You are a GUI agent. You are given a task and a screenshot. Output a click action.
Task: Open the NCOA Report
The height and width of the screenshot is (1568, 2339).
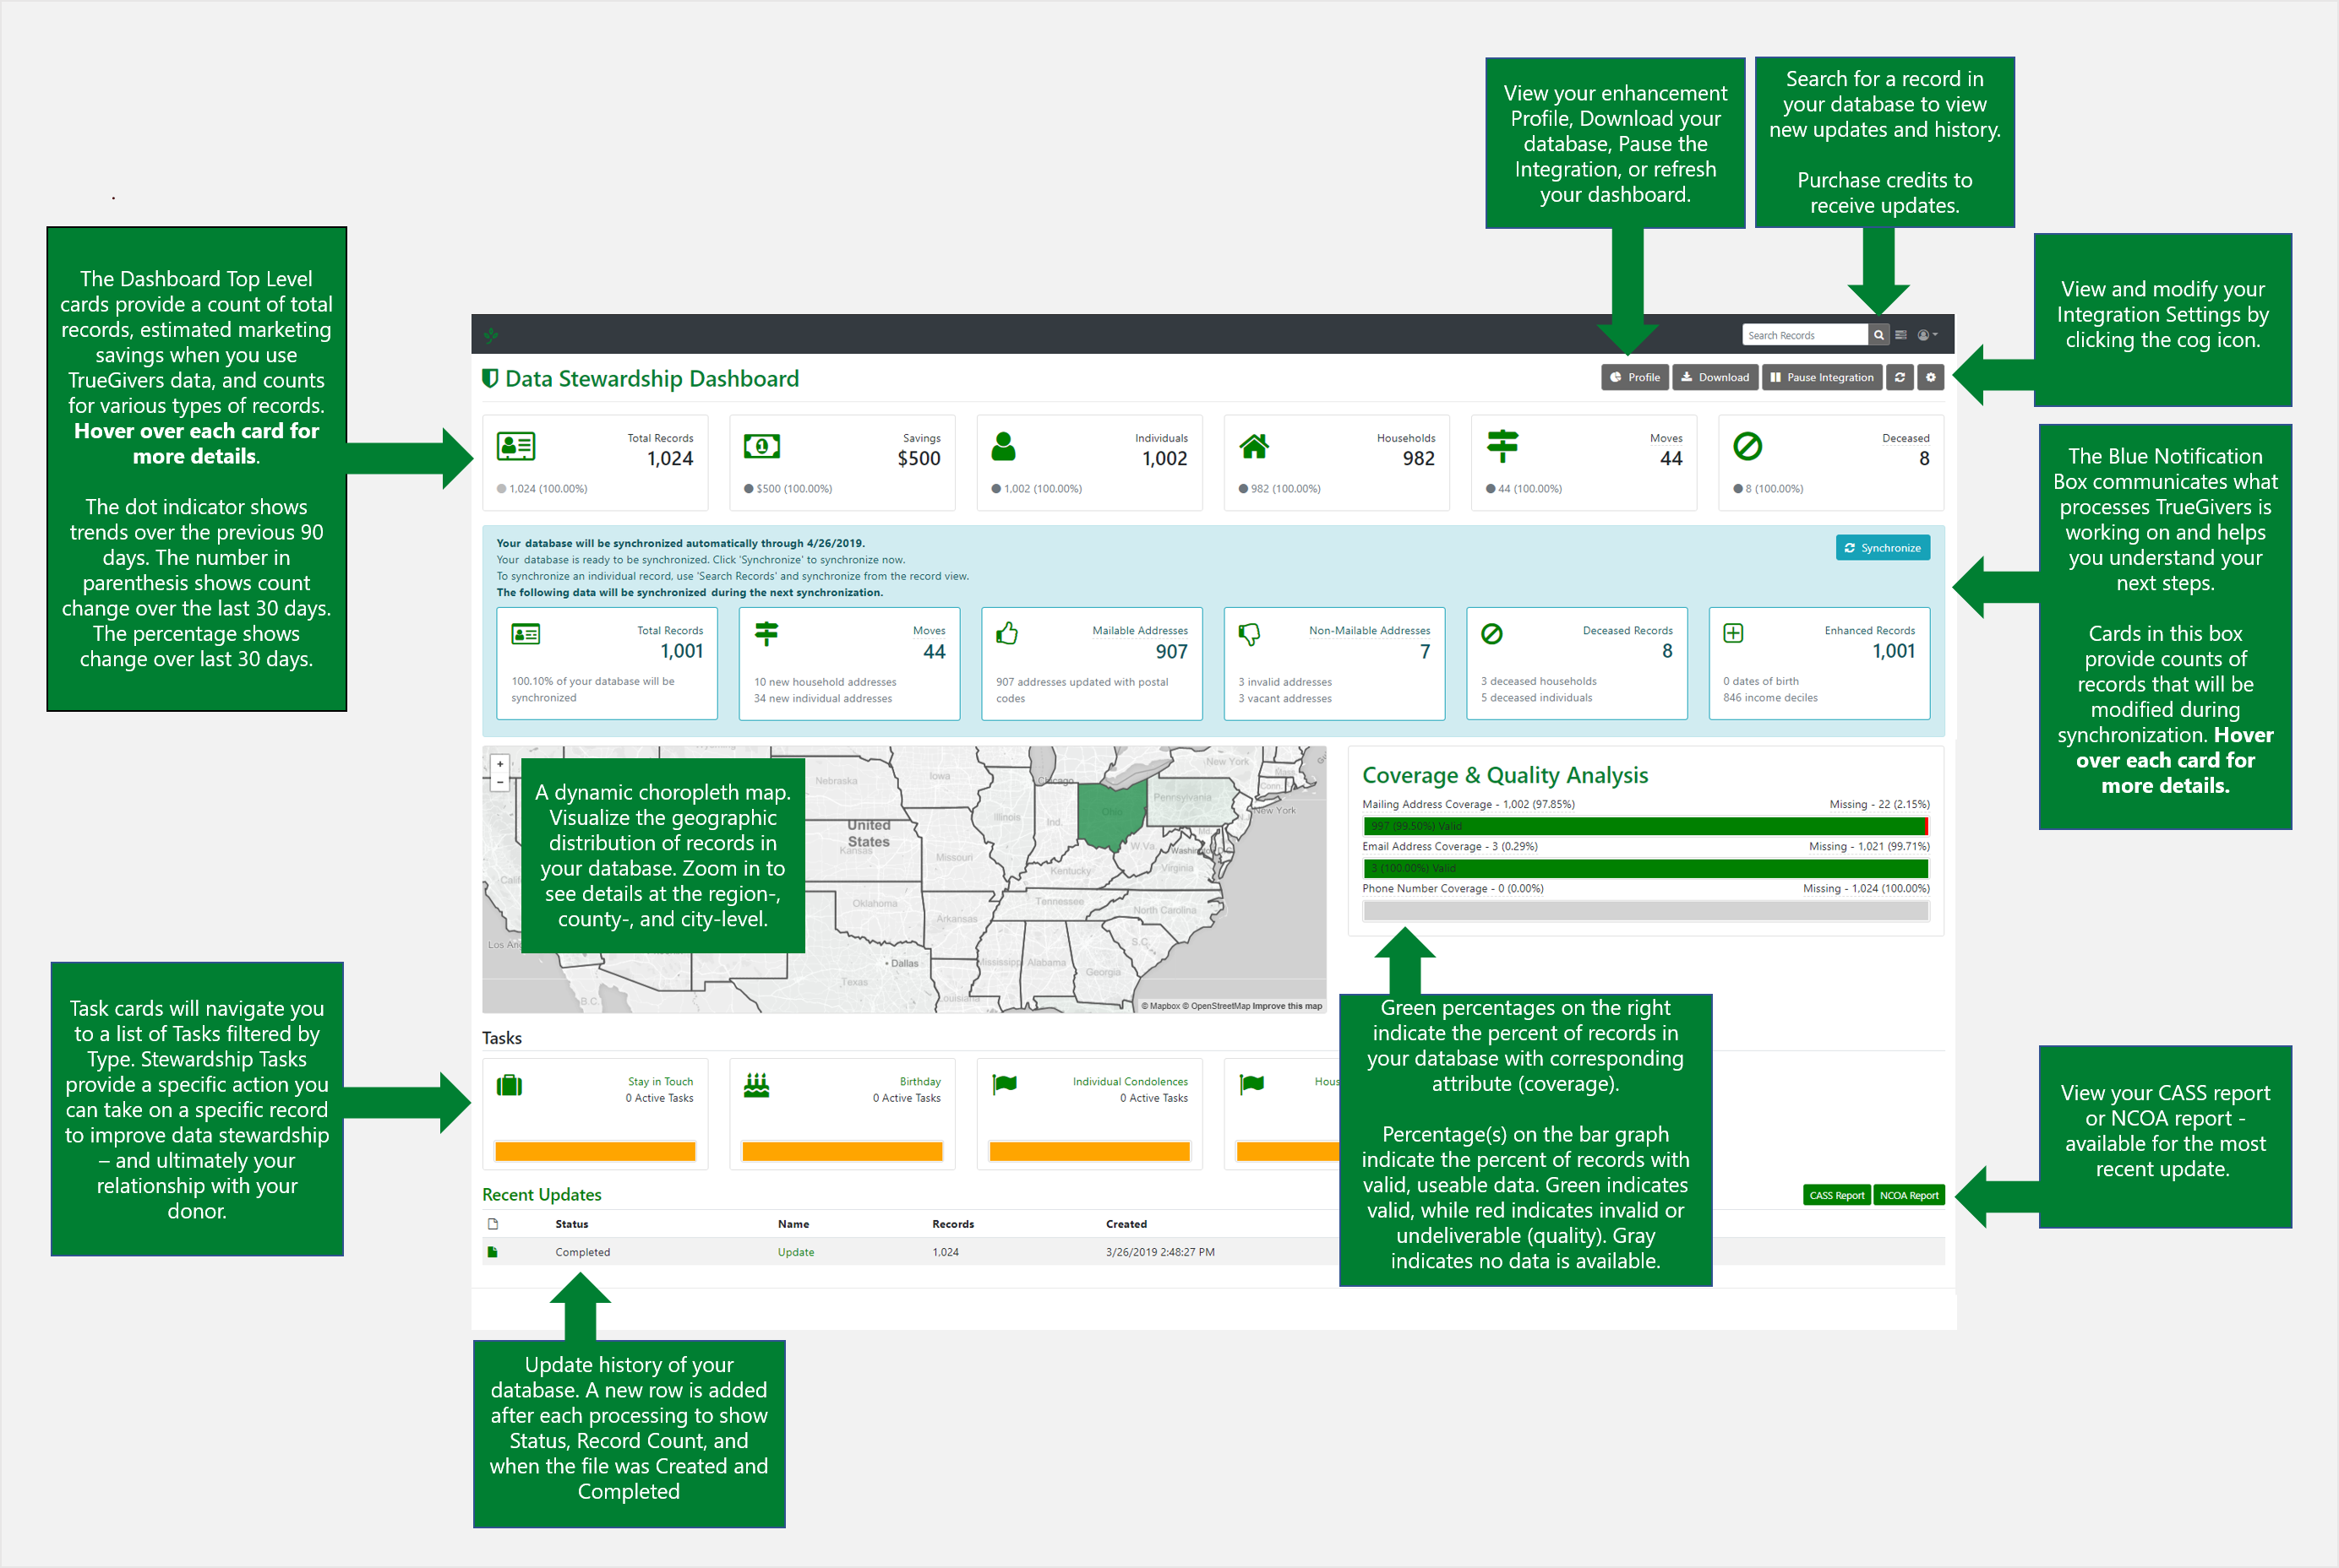coord(1908,1195)
